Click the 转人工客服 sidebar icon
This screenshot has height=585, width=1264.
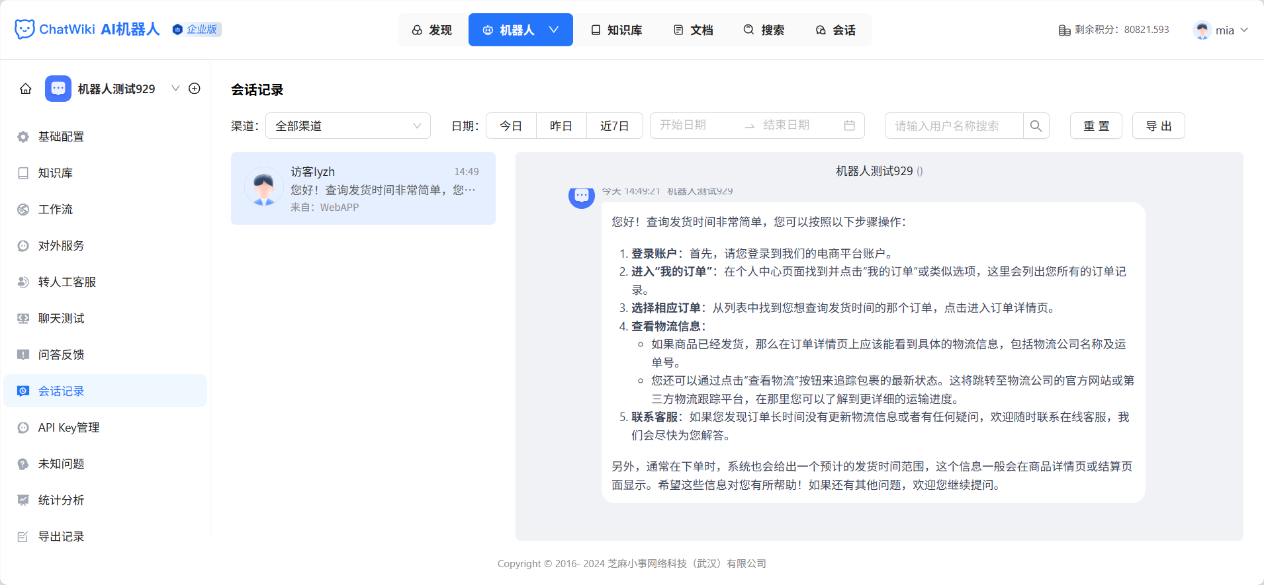click(23, 282)
